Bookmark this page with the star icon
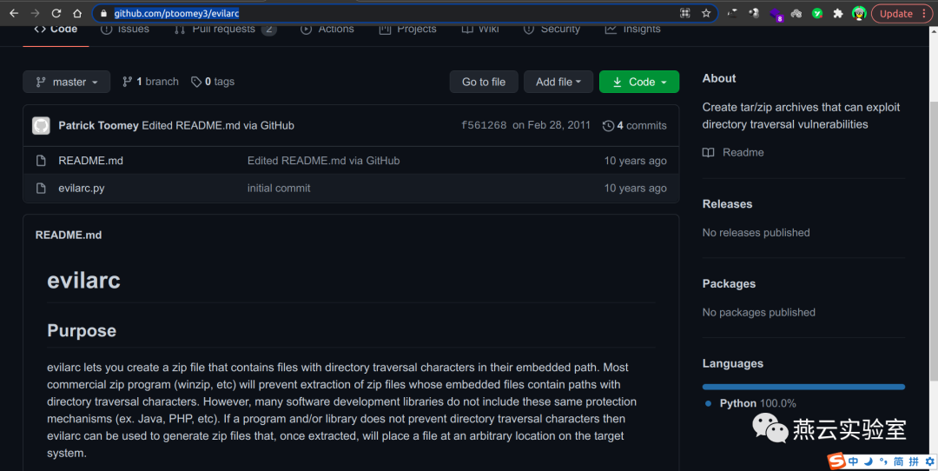 706,13
